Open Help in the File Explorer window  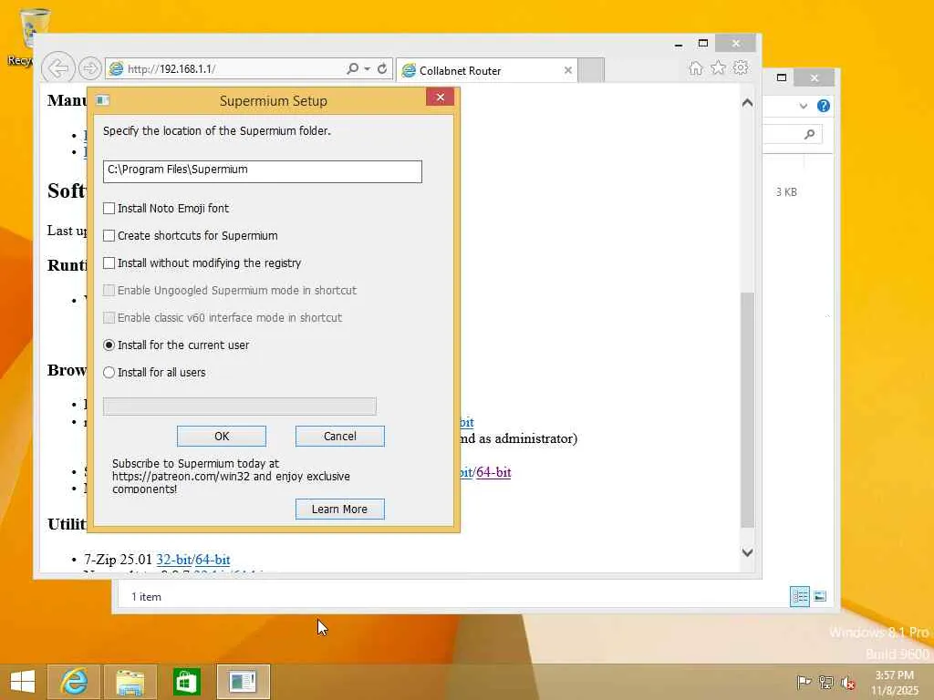pyautogui.click(x=824, y=106)
